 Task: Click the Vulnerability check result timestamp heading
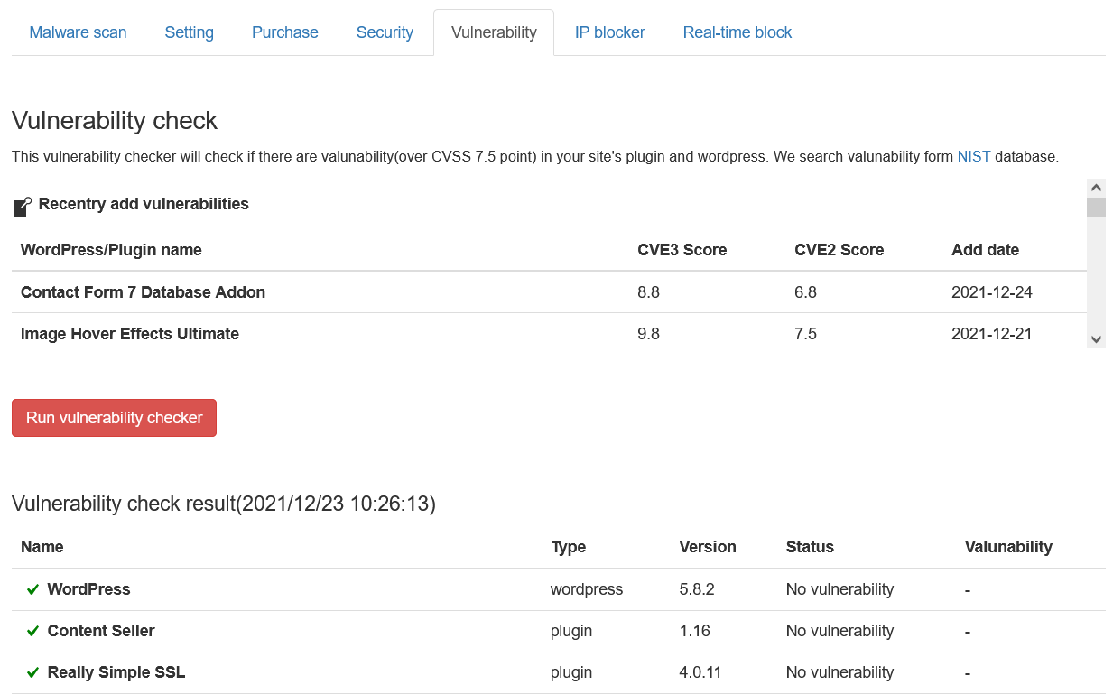coord(224,504)
